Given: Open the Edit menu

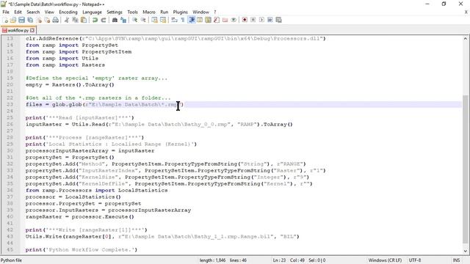Looking at the screenshot, I should click(18, 12).
